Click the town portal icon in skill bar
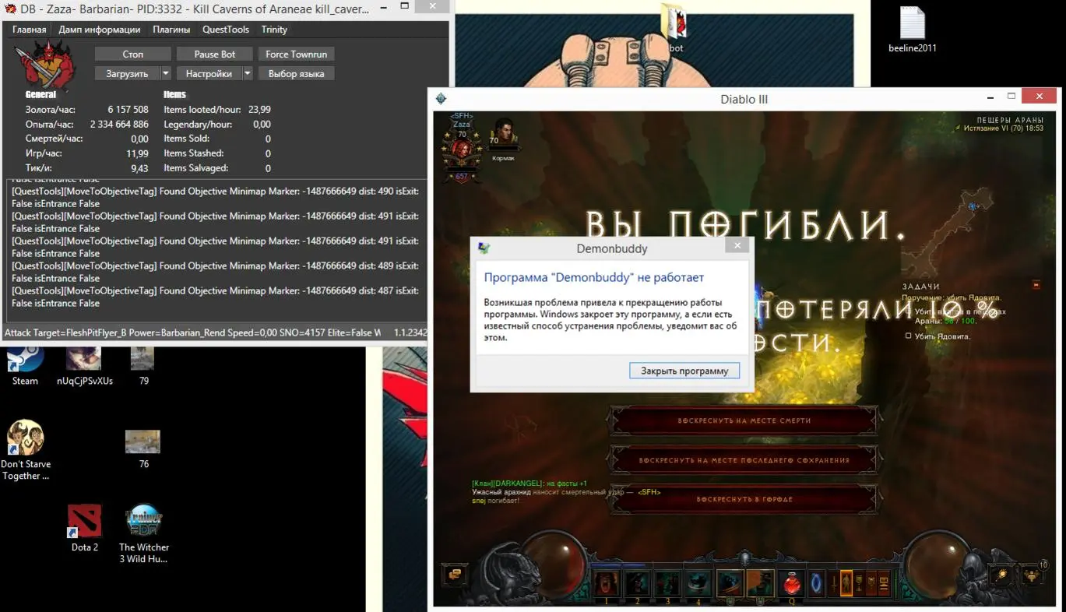The height and width of the screenshot is (612, 1066). [x=816, y=582]
